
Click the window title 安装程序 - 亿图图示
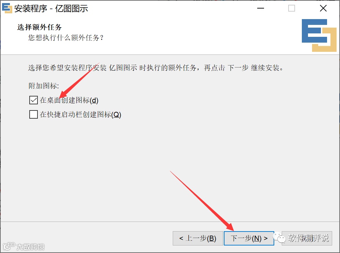51,9
